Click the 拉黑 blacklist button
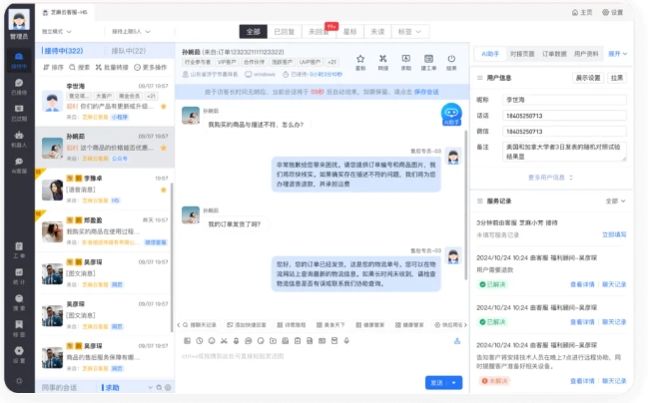Screen dimensions: 648x403 click(617, 78)
